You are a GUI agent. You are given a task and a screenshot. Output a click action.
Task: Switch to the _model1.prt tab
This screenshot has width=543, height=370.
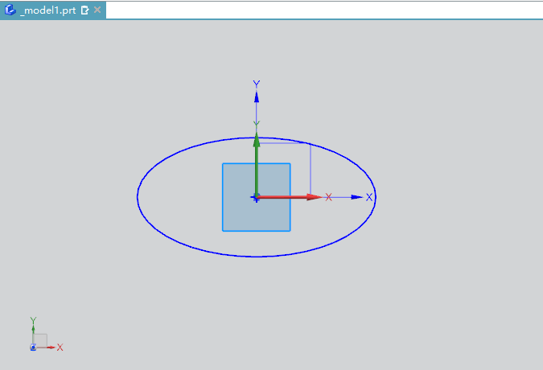point(47,10)
